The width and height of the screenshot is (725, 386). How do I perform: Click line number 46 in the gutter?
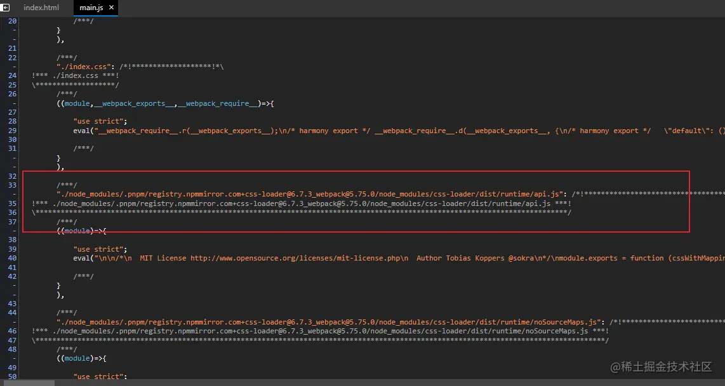click(13, 331)
